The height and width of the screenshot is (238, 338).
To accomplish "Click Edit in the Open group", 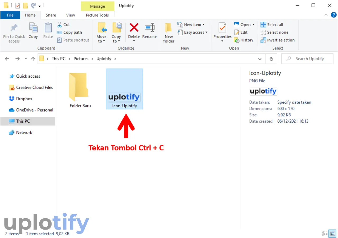I will [241, 32].
